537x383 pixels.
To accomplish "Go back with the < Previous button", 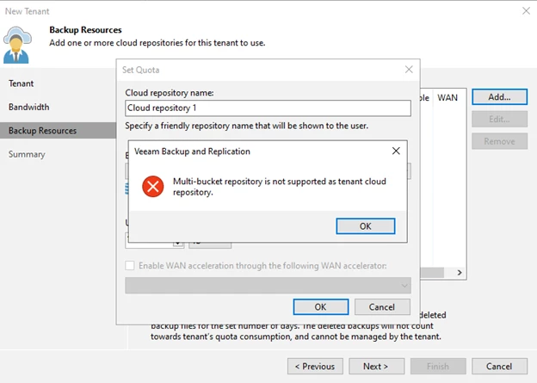I will pos(315,366).
